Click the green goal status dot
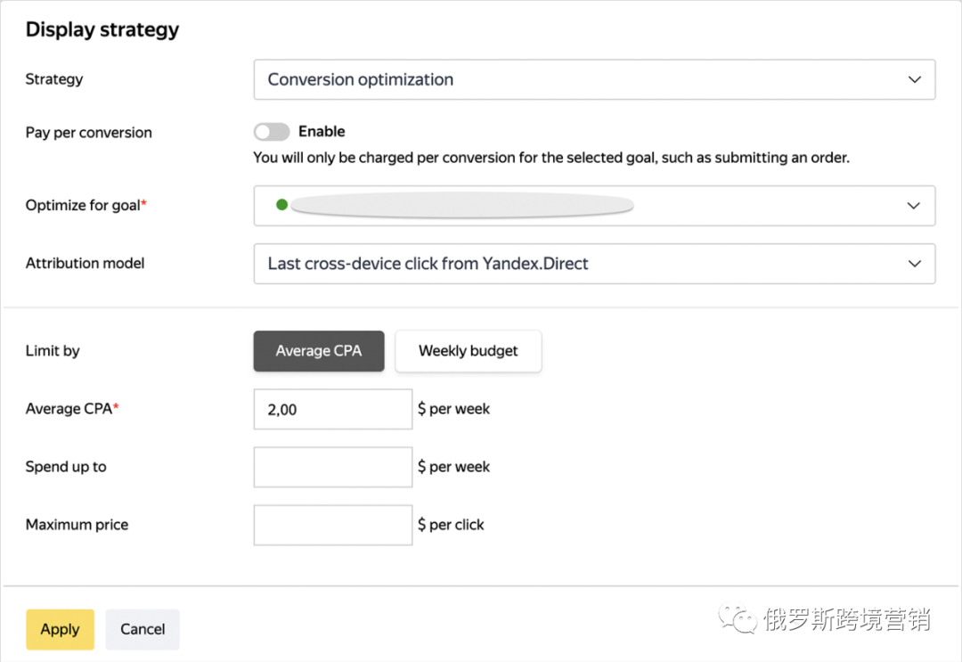 point(281,205)
